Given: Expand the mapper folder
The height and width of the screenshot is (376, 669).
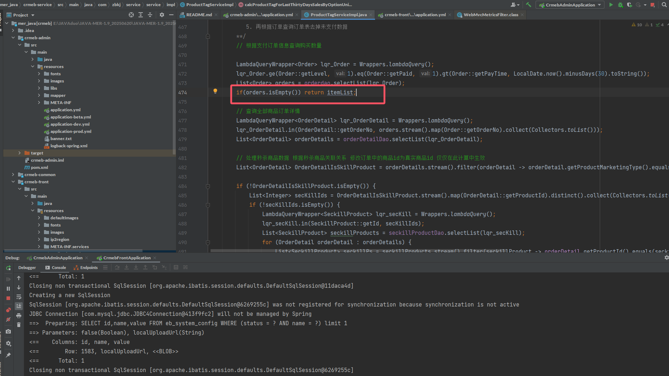Looking at the screenshot, I should [39, 95].
